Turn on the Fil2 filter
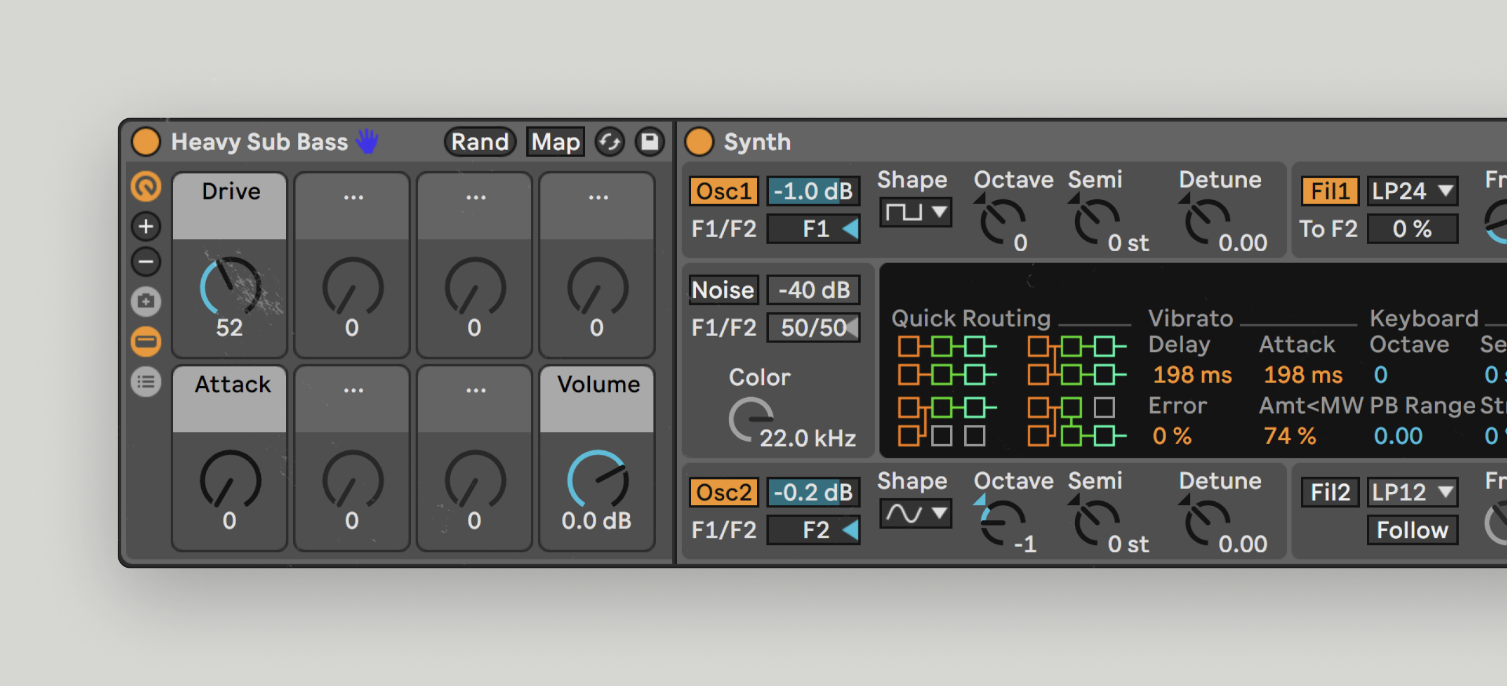Image resolution: width=1507 pixels, height=686 pixels. (1330, 492)
